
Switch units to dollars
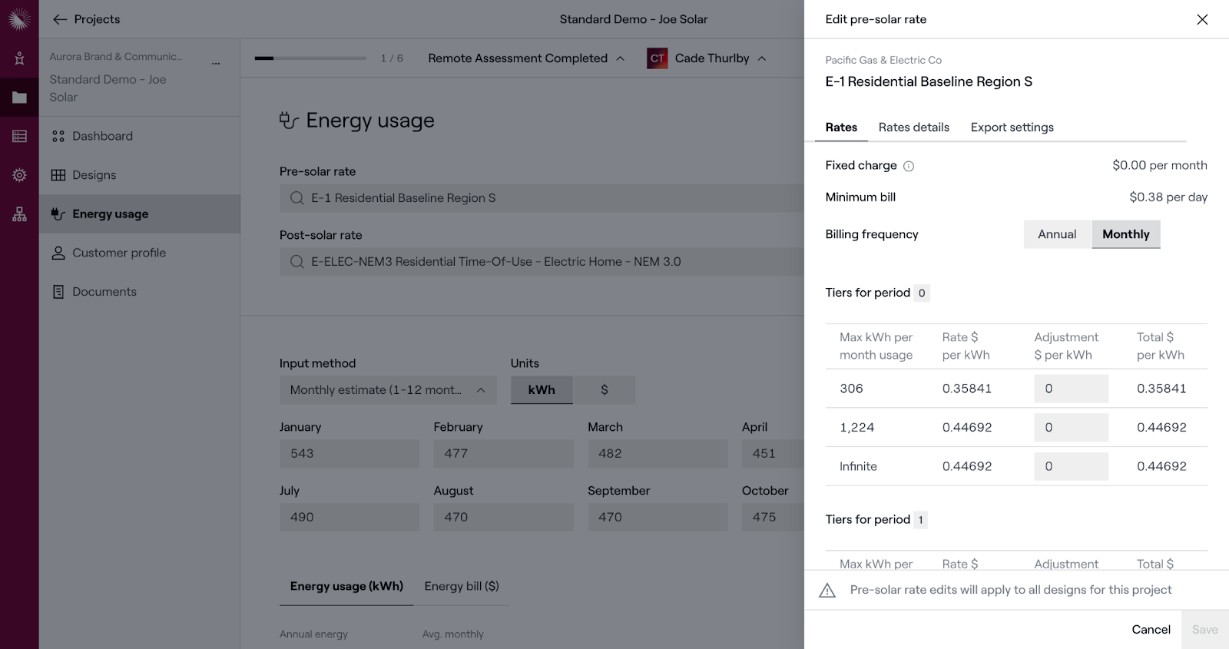(x=605, y=390)
